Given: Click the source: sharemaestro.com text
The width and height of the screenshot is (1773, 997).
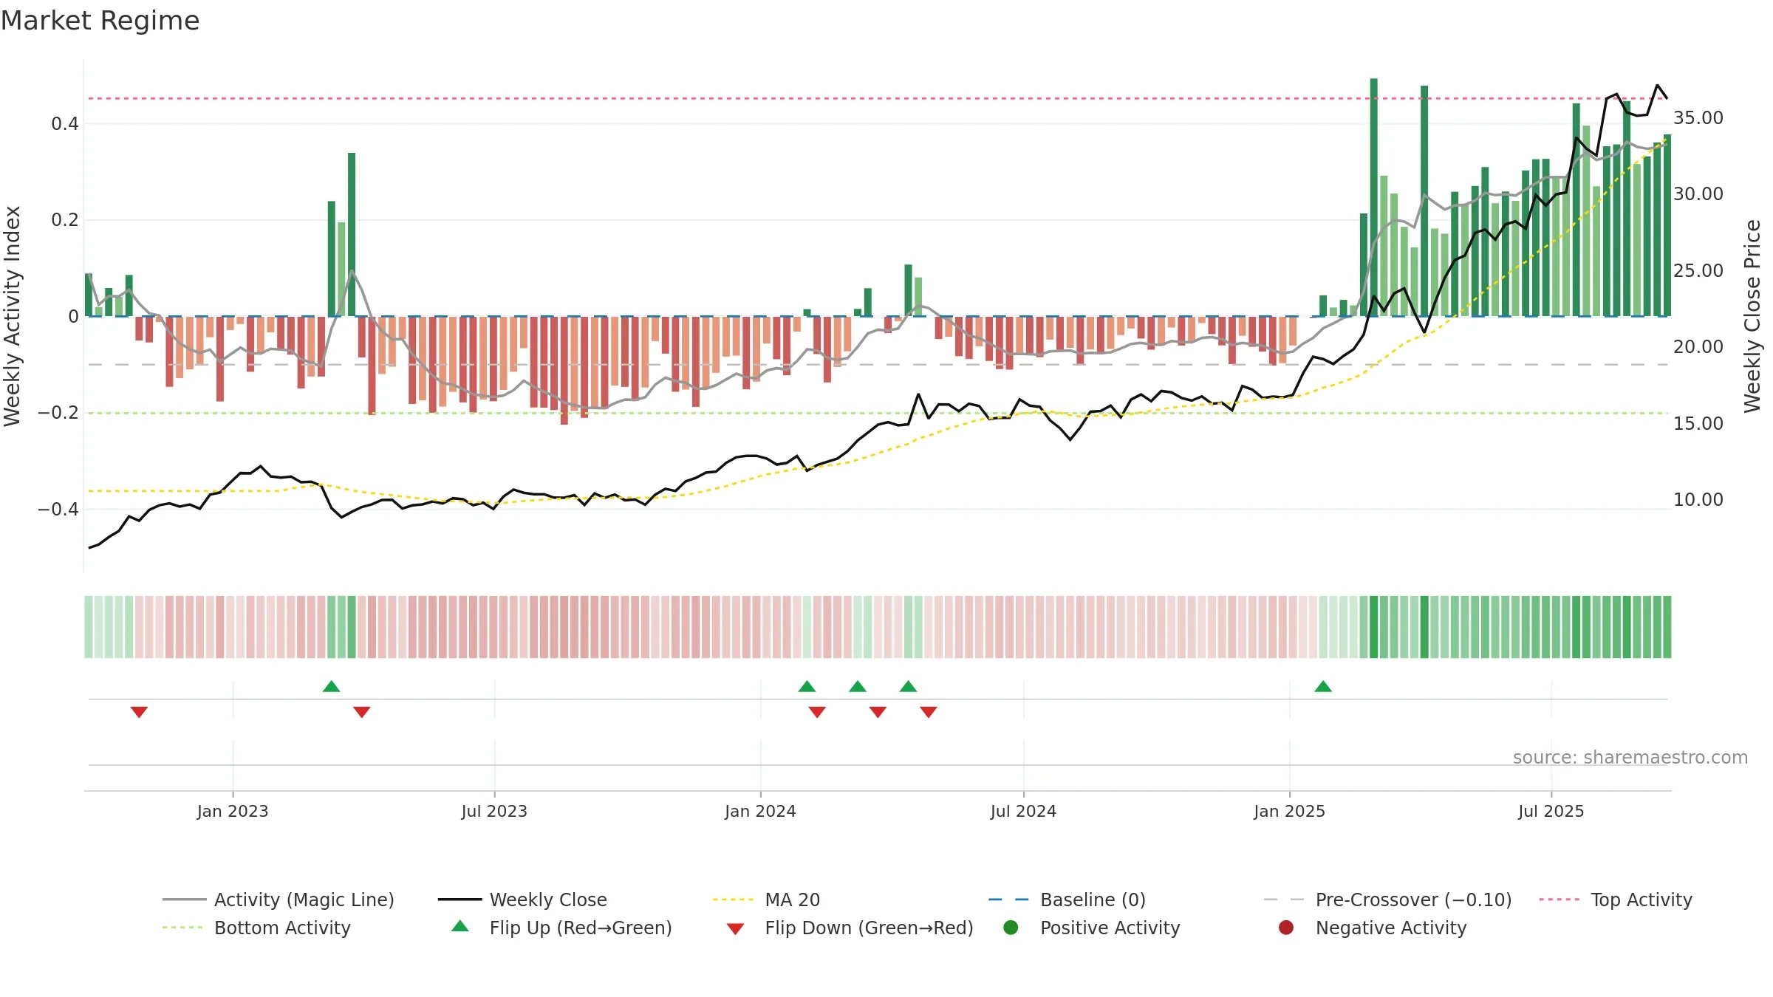Looking at the screenshot, I should pos(1630,758).
